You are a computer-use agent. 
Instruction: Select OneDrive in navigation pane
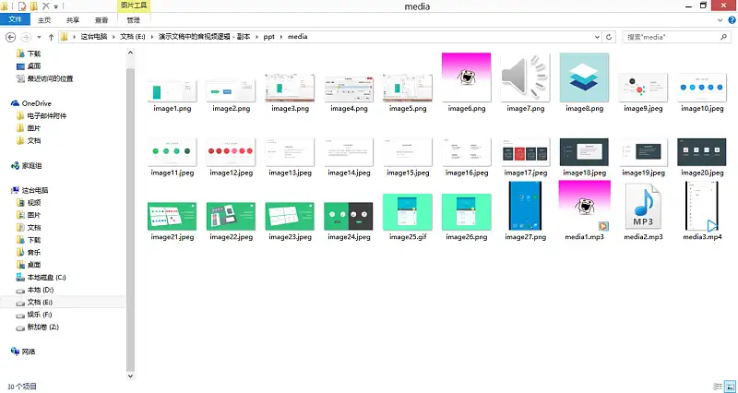[36, 103]
